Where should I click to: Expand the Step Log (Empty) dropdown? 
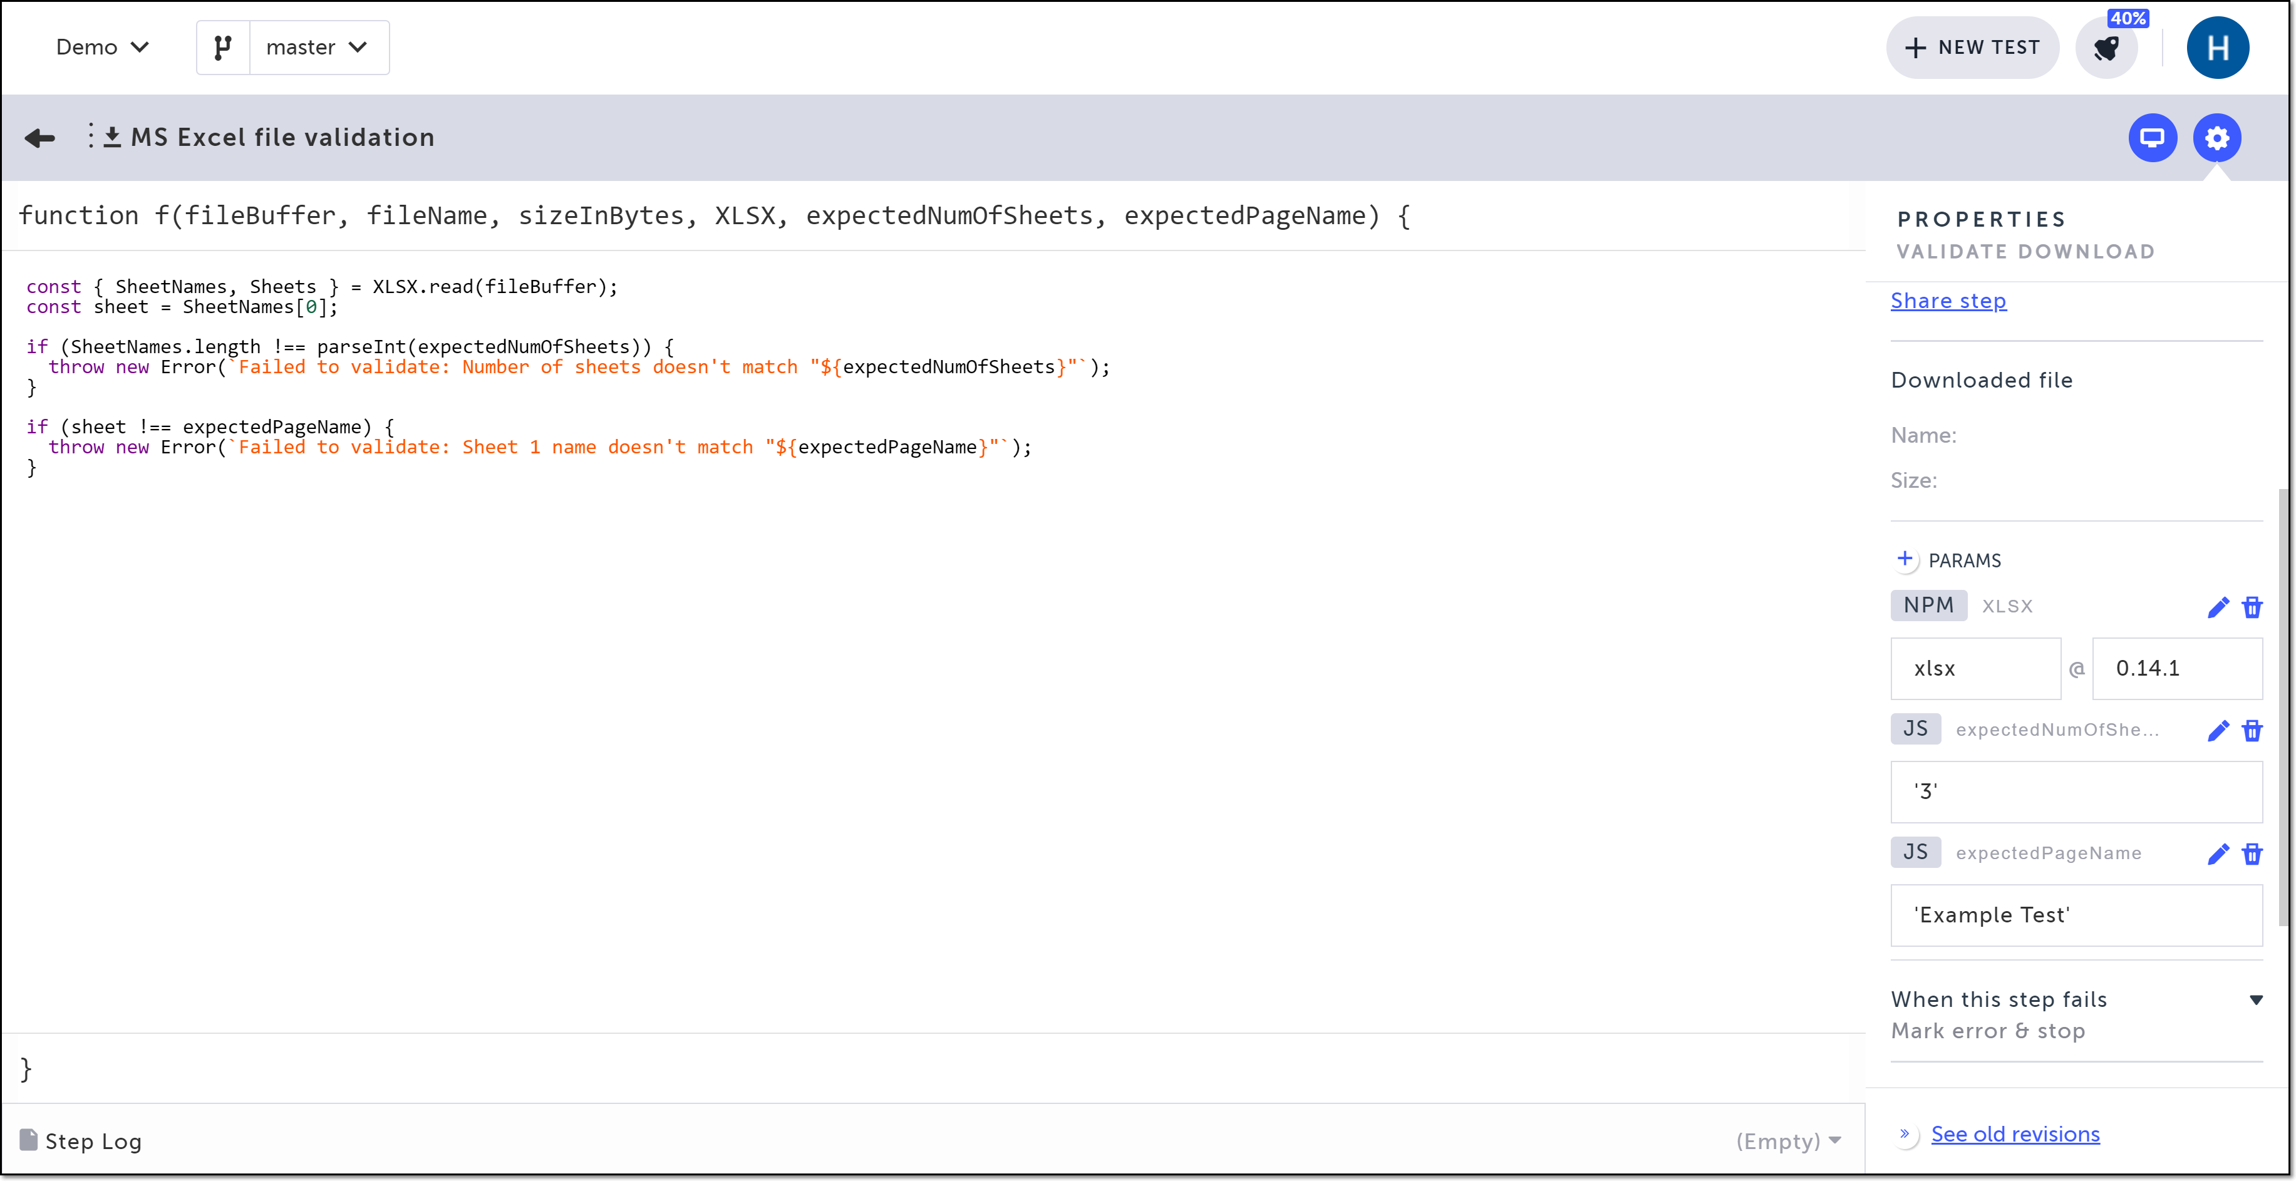1789,1141
